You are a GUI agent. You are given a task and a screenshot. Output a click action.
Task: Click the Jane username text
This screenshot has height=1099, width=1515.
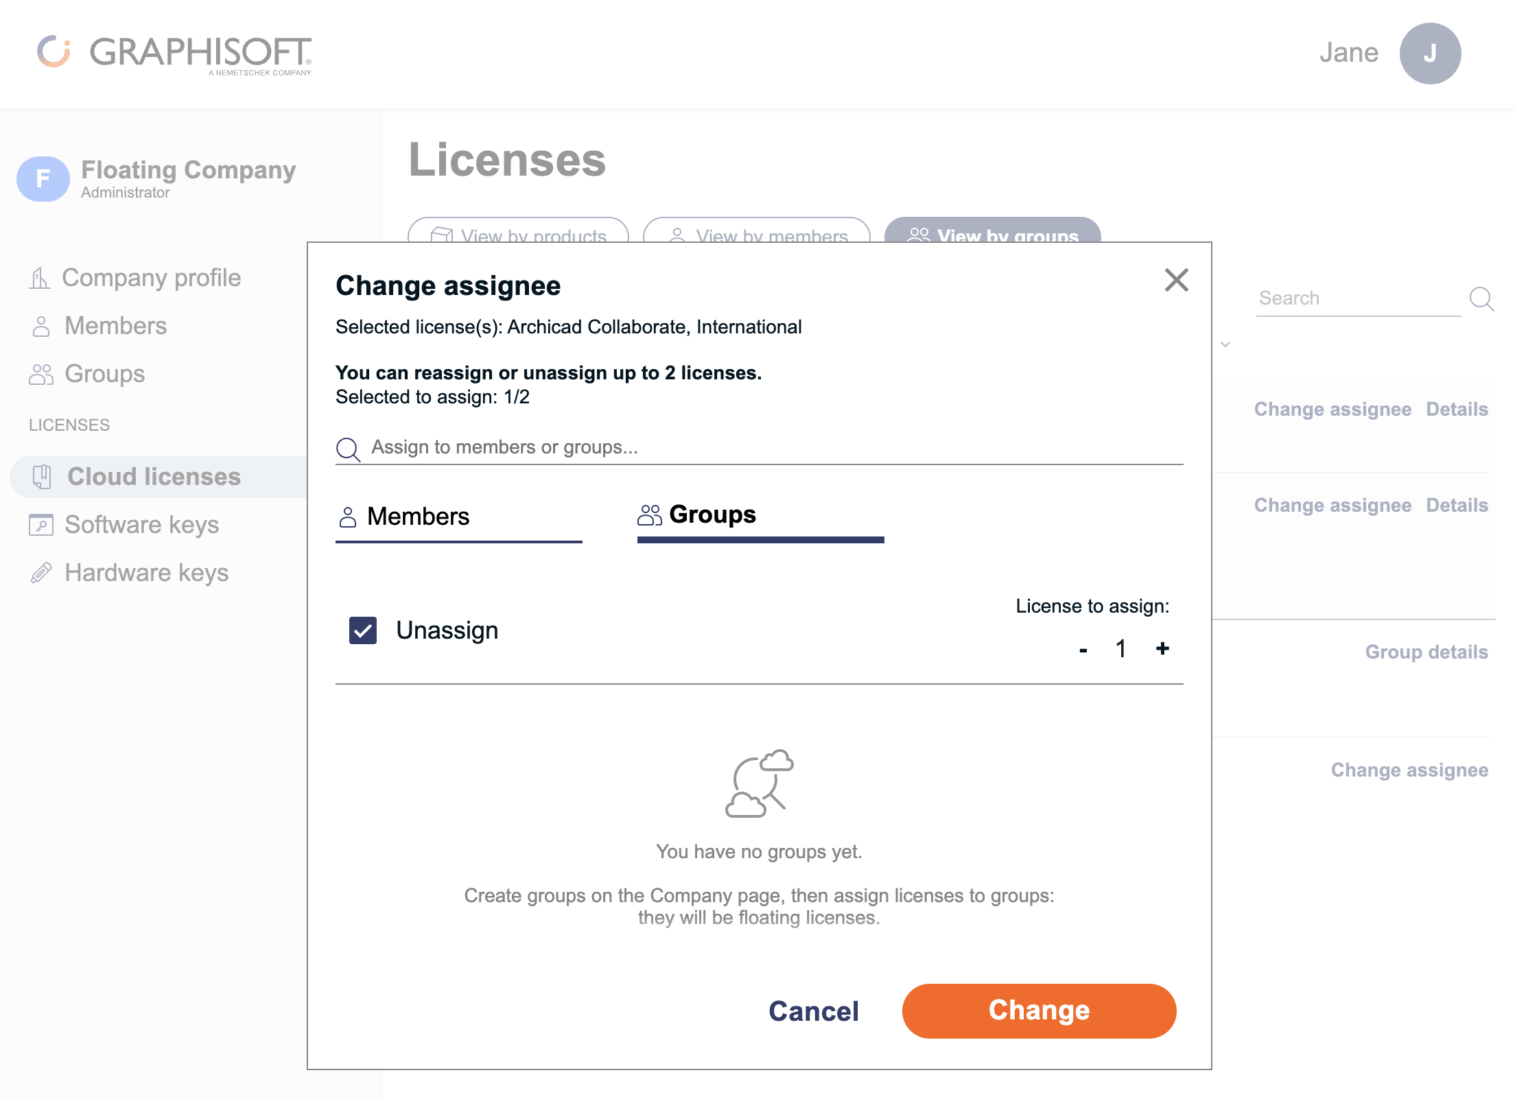point(1349,53)
